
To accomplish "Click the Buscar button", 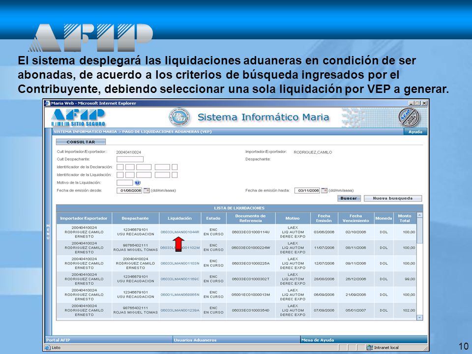I will tap(349, 198).
